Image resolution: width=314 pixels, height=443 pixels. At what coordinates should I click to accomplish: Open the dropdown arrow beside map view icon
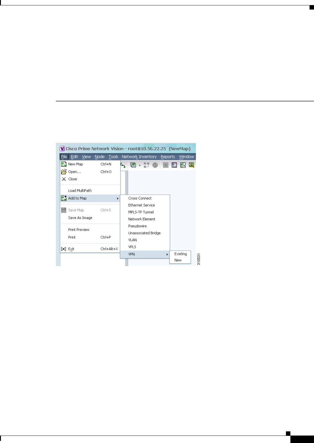point(140,165)
